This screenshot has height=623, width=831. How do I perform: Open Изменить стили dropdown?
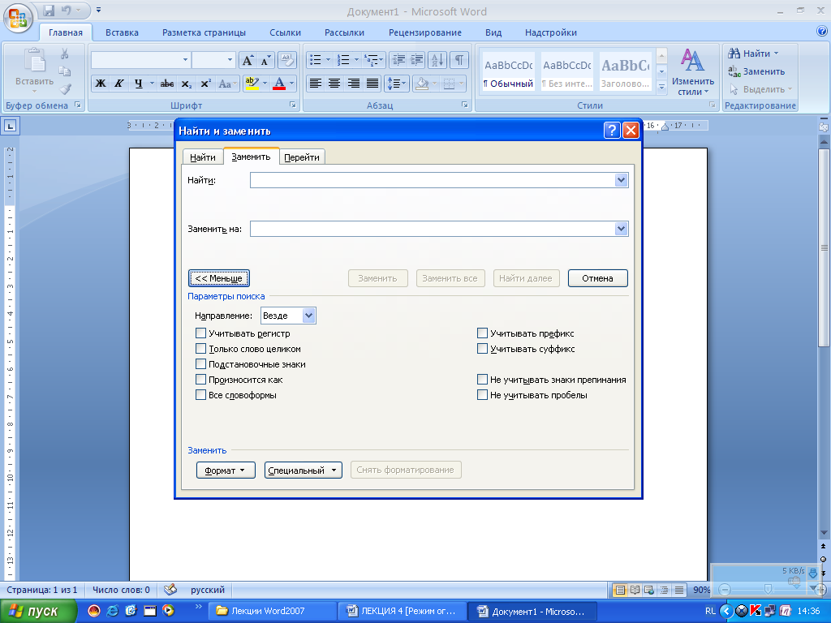coord(693,73)
